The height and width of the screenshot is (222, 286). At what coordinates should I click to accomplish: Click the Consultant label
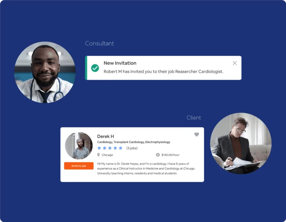(99, 44)
